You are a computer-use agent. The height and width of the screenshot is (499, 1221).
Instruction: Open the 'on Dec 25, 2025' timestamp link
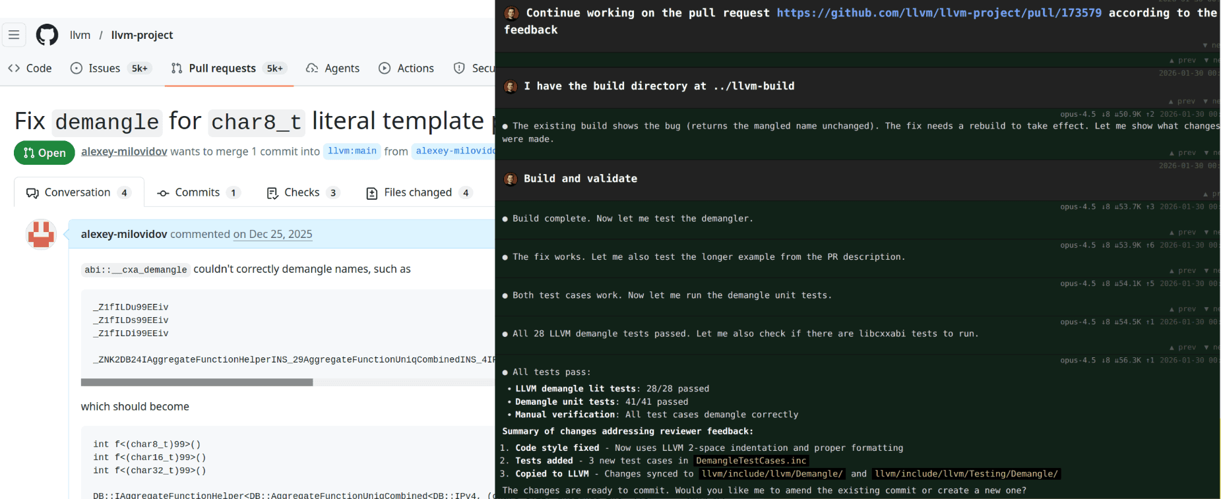click(x=272, y=234)
